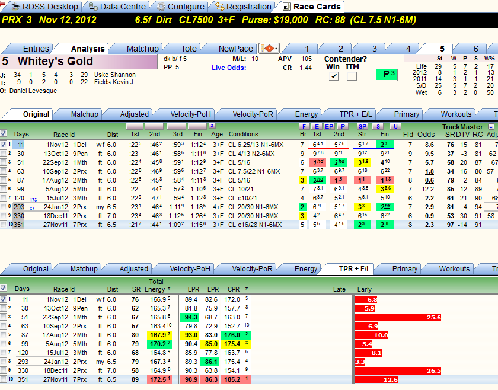Click the green P3 button

click(387, 74)
